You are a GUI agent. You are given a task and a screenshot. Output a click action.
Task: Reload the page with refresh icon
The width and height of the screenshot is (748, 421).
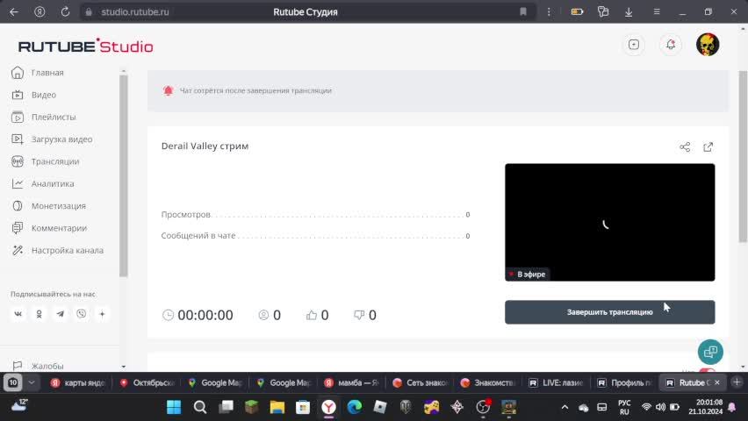(65, 12)
